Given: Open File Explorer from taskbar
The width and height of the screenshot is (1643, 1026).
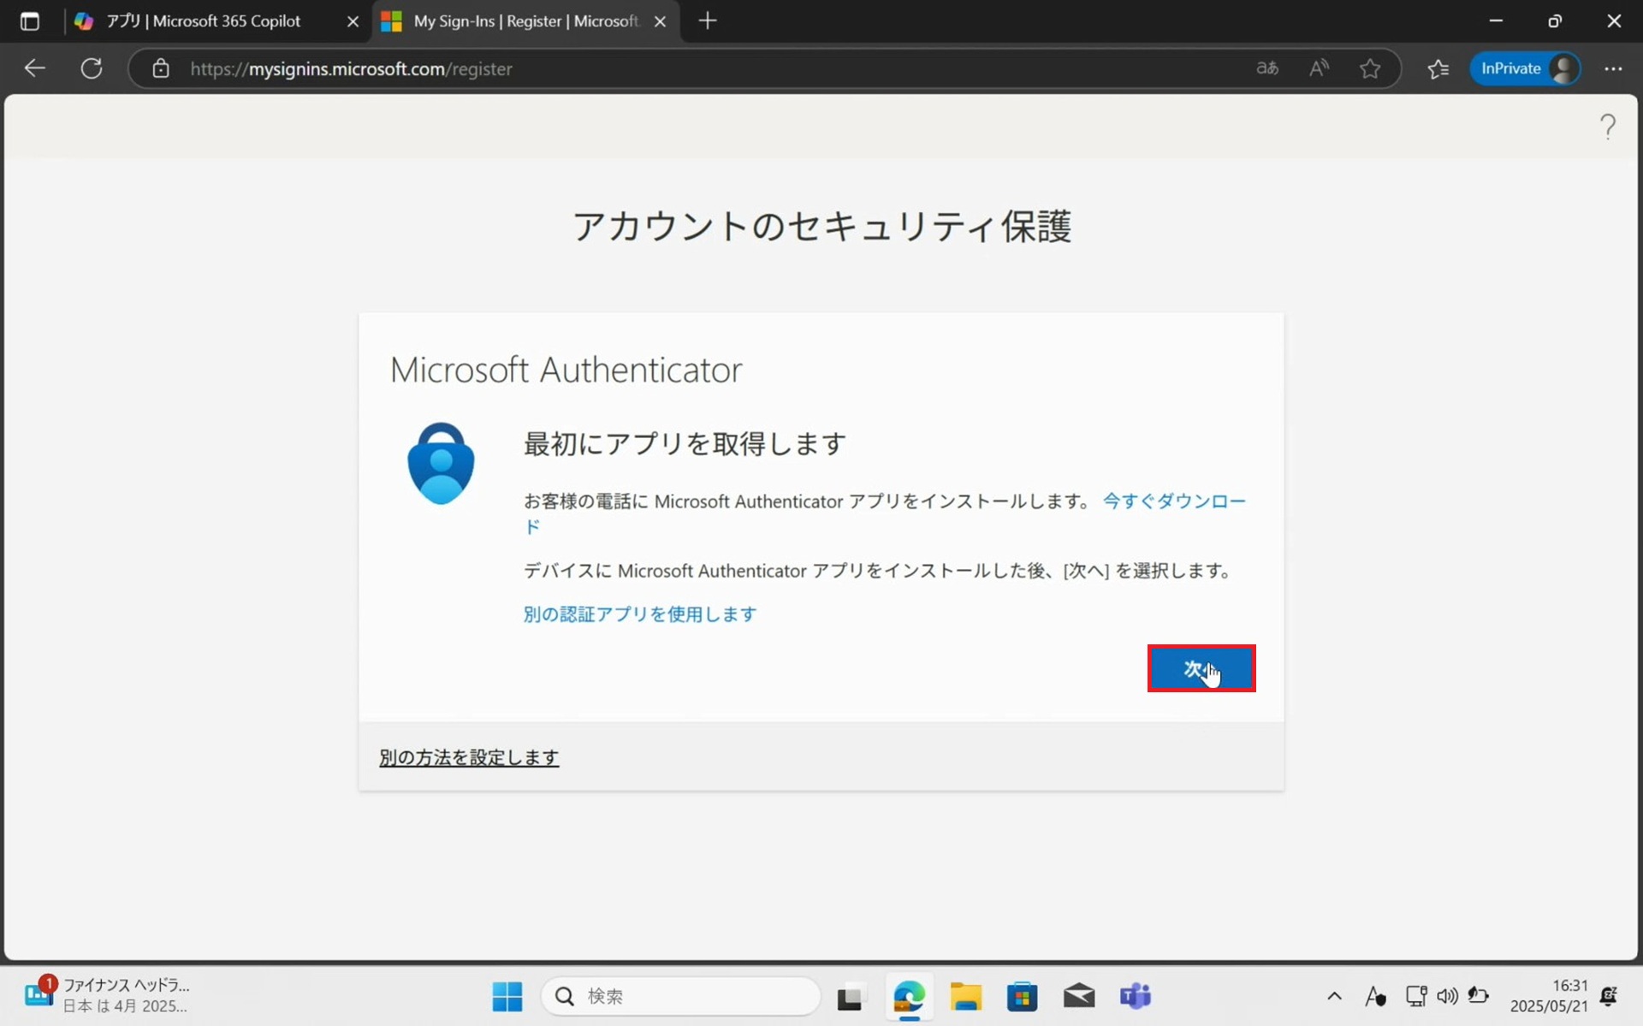Looking at the screenshot, I should pos(965,997).
